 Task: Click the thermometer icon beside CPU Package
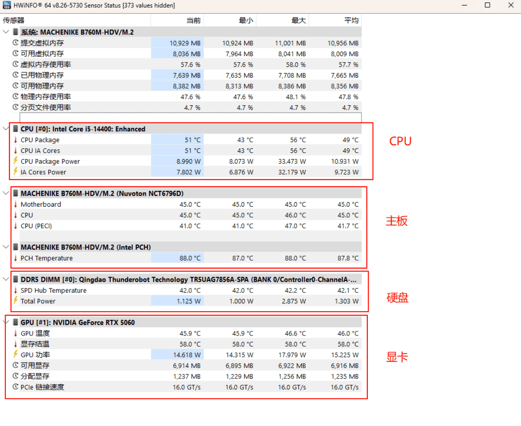click(x=15, y=140)
